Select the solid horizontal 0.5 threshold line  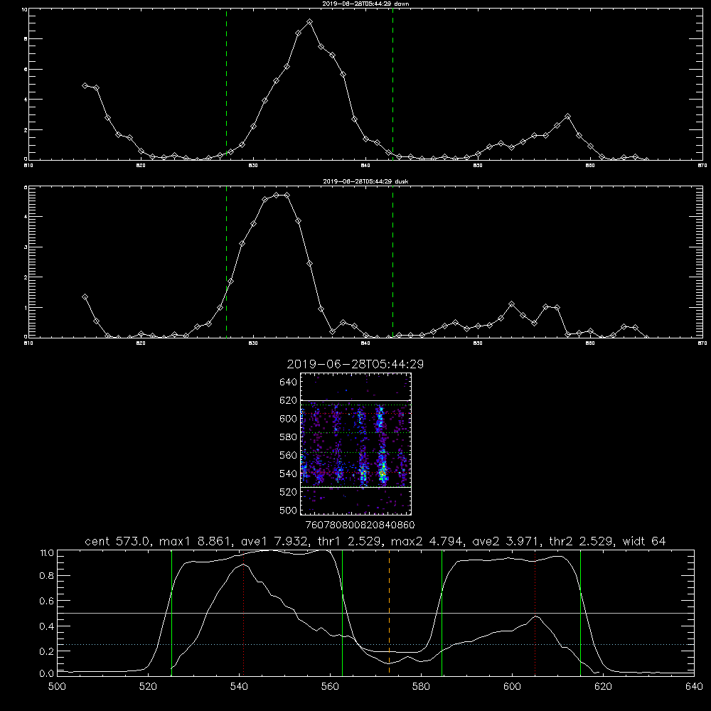coord(375,613)
